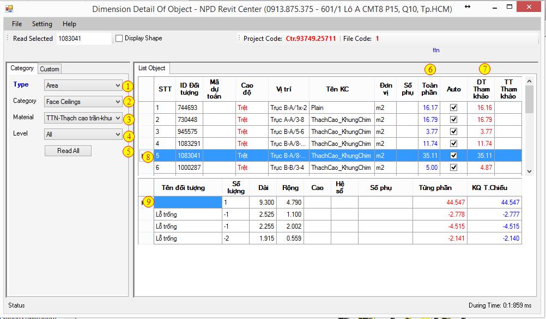The width and height of the screenshot is (546, 319).
Task: Click the ID Đối tượng column header
Action: click(189, 89)
